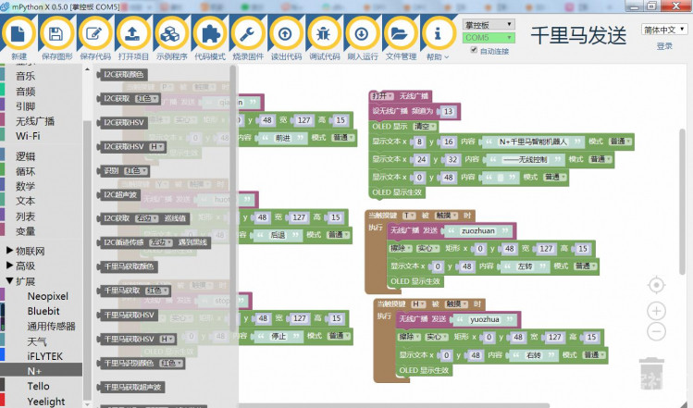Click the 新建 new file icon
The width and height of the screenshot is (693, 408).
coord(19,34)
